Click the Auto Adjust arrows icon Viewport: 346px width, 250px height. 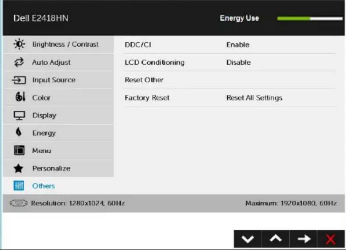coord(19,62)
